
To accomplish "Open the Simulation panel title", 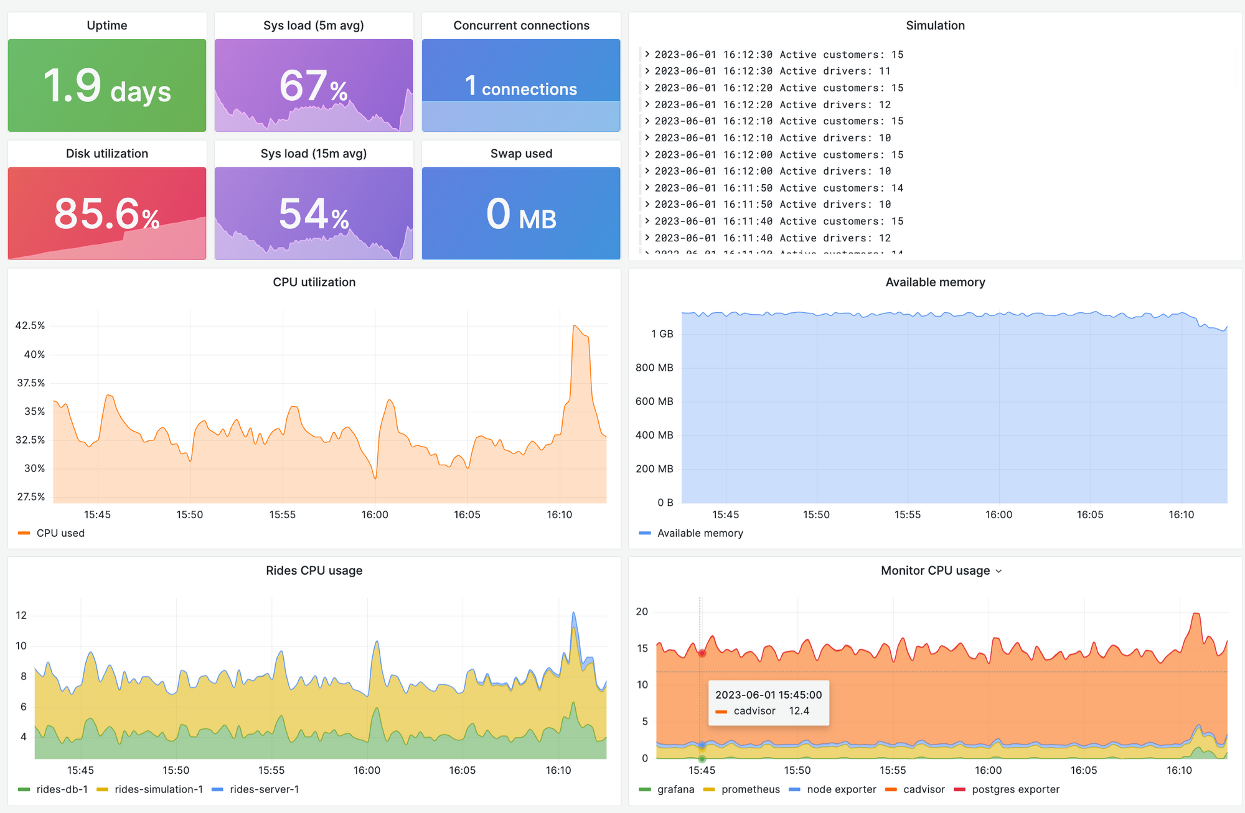I will [936, 26].
